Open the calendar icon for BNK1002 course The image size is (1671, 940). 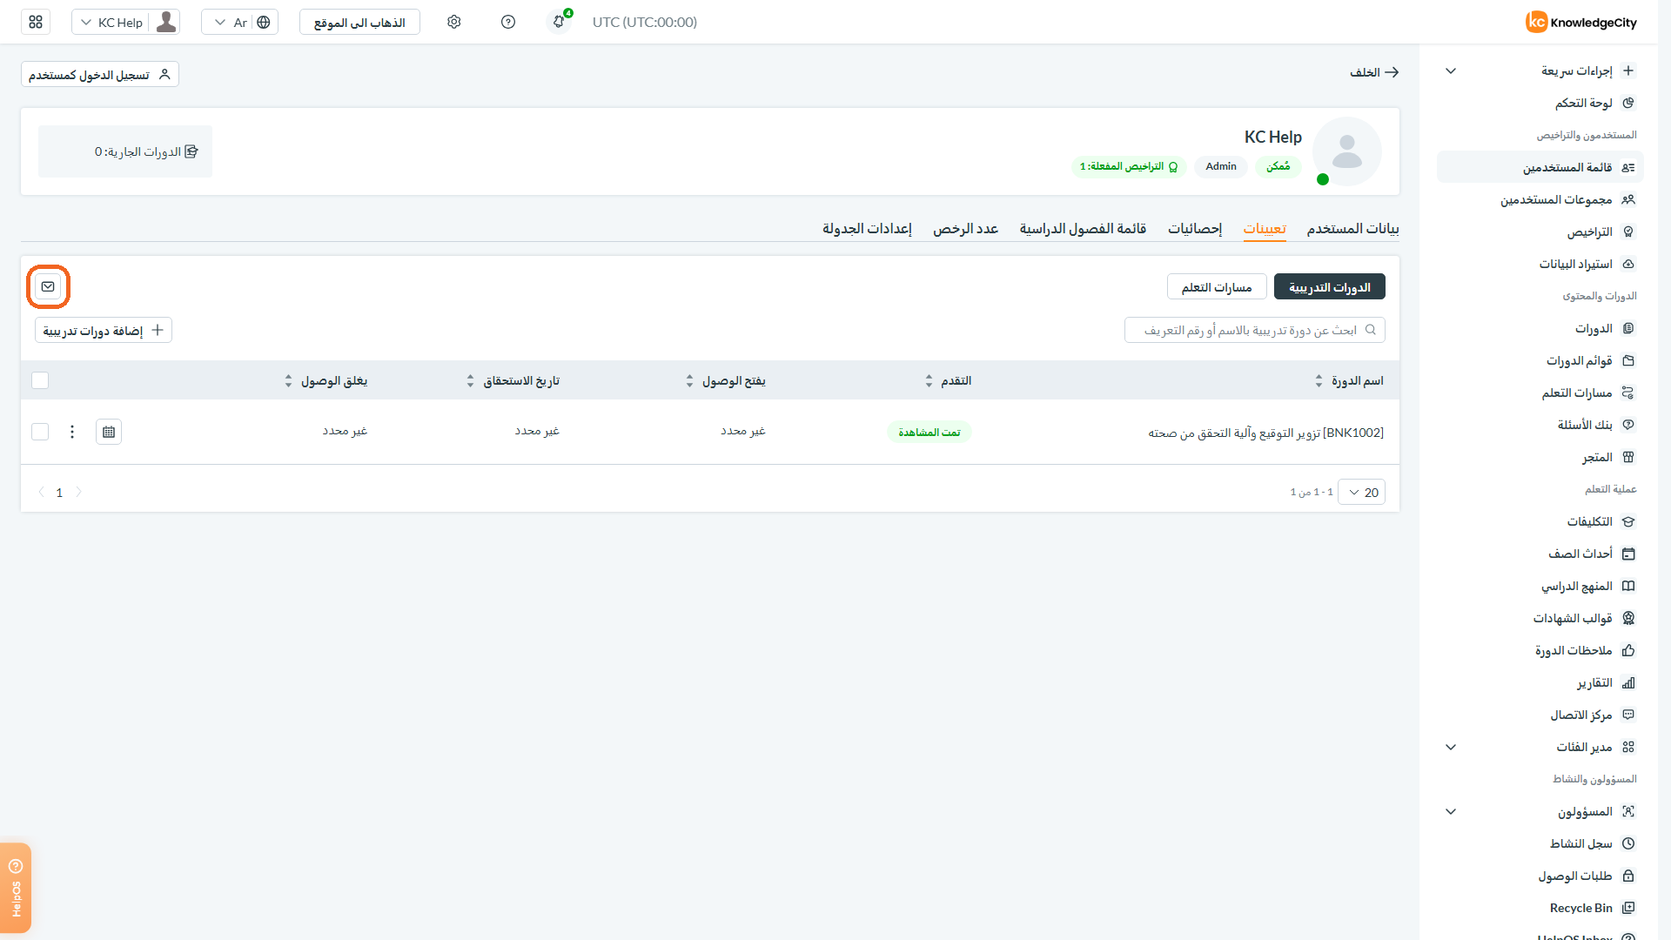click(x=109, y=432)
